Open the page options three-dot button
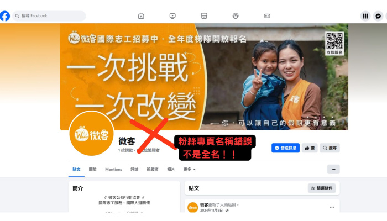 [x=333, y=169]
